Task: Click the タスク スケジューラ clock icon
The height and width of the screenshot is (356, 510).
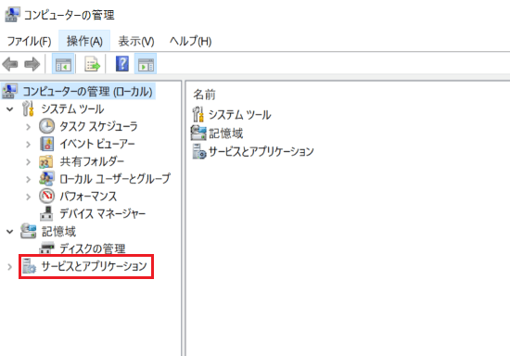Action: (47, 126)
